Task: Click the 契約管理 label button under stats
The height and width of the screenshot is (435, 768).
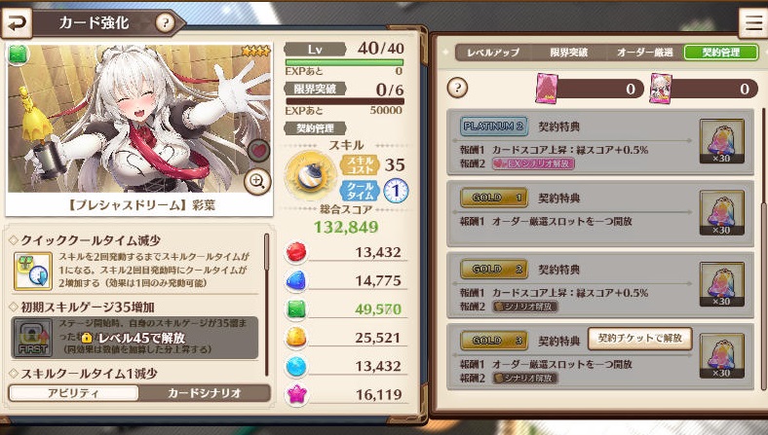Action: click(x=315, y=128)
